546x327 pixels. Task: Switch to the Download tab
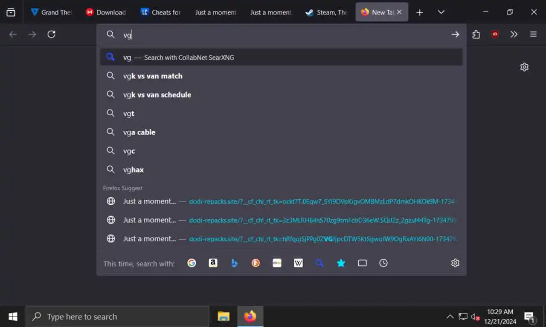[x=106, y=12]
